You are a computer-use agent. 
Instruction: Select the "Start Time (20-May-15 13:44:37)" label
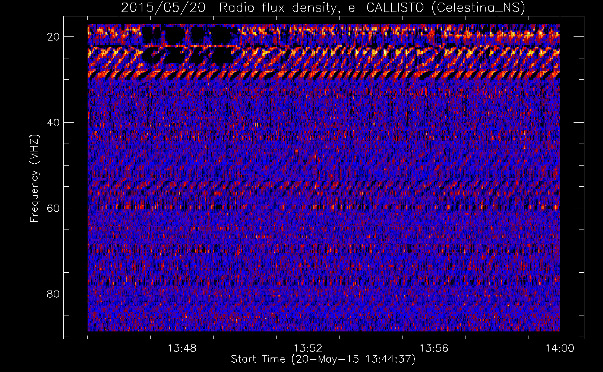[x=323, y=359]
